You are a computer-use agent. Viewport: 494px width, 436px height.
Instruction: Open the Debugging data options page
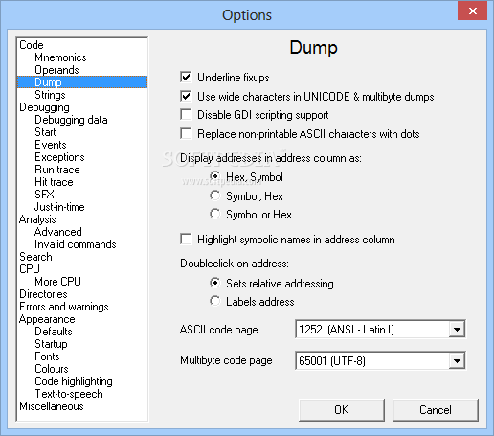[x=71, y=120]
